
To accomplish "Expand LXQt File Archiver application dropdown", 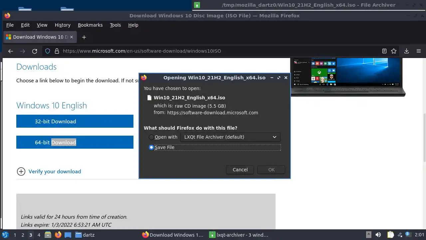I will click(230, 137).
